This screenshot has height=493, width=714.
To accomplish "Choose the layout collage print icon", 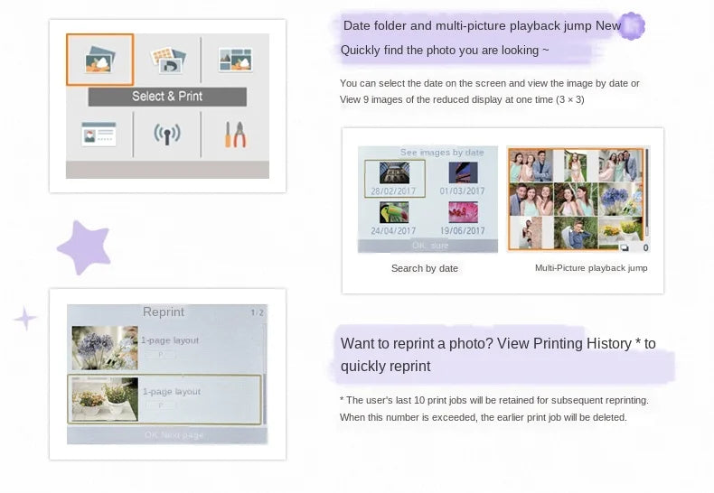I will (x=235, y=60).
